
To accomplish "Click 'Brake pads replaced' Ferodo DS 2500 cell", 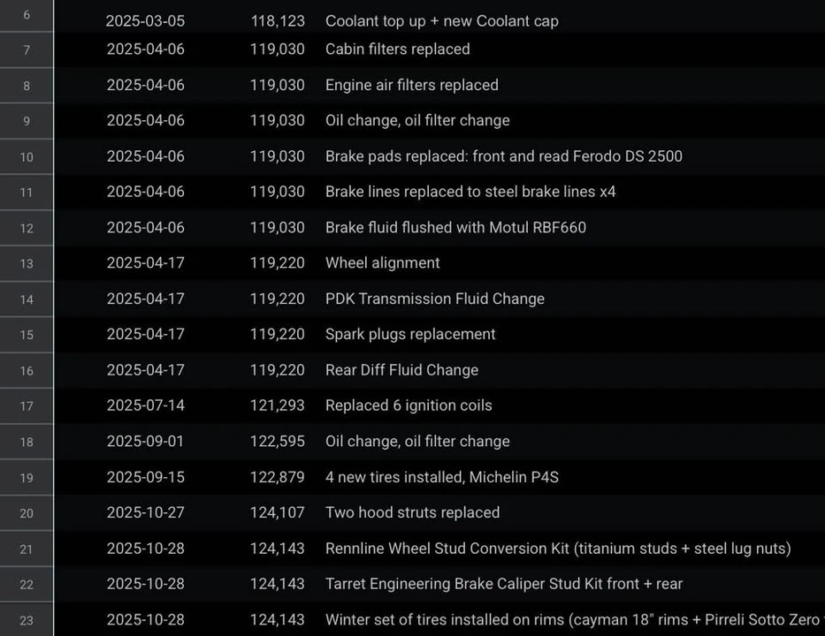I will [503, 156].
